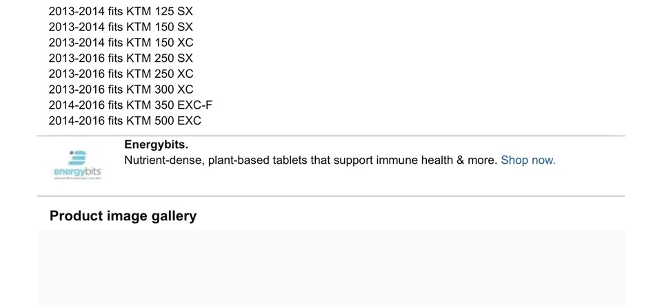Select the 'KTM 300 XC' fitment line
662x305 pixels.
(121, 90)
